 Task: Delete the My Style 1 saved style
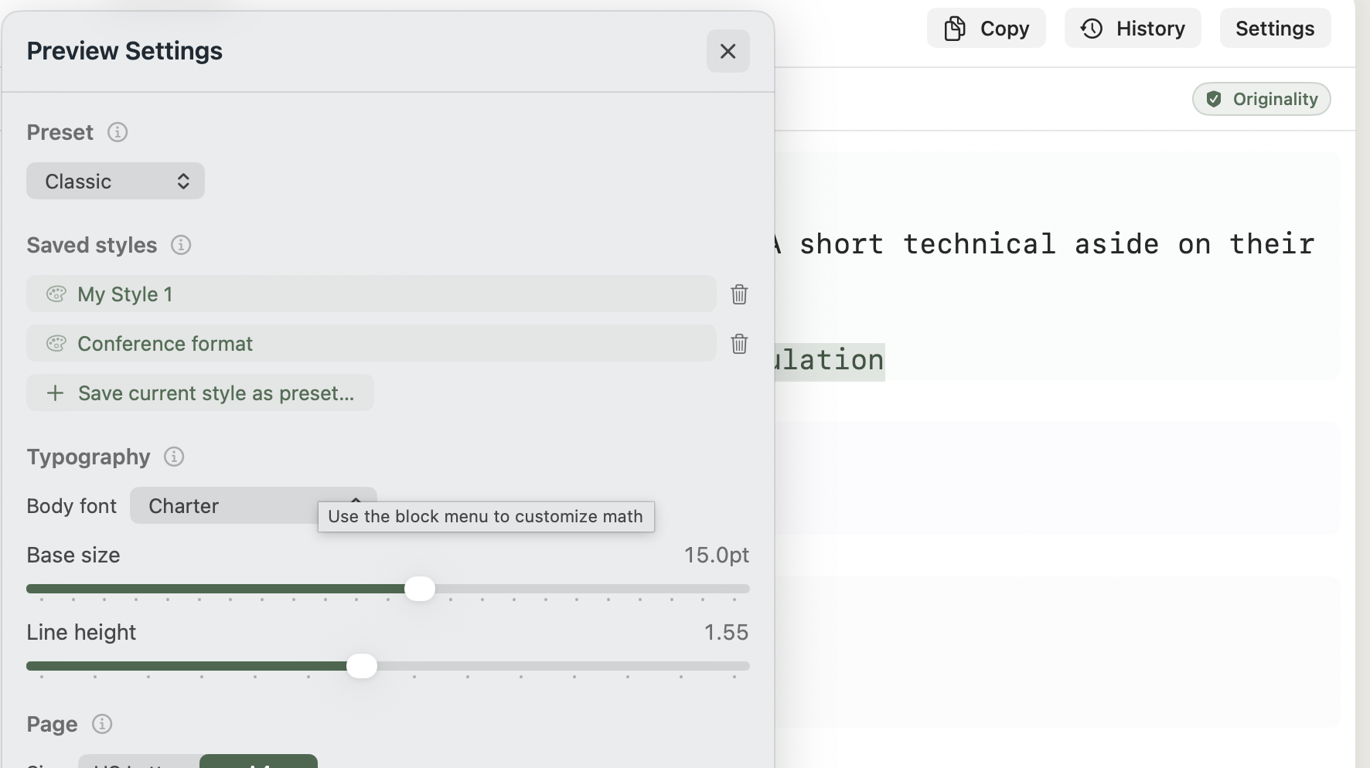tap(739, 294)
